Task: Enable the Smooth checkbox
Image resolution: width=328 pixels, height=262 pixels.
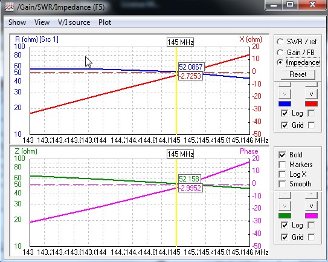Action: tap(282, 184)
